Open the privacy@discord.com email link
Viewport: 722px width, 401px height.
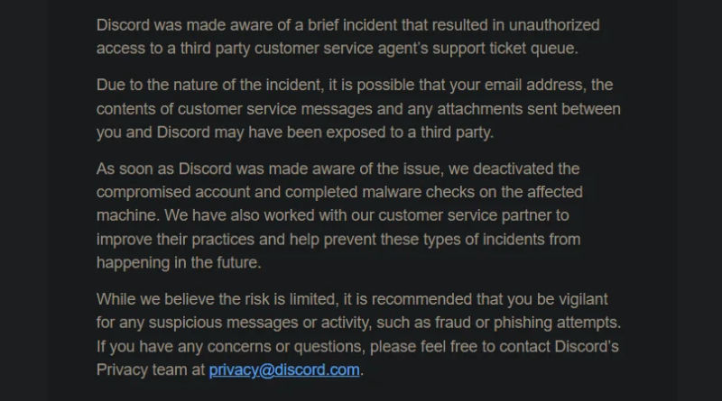pos(284,370)
